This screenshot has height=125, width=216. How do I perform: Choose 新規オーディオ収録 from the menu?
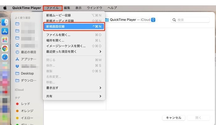74,21
